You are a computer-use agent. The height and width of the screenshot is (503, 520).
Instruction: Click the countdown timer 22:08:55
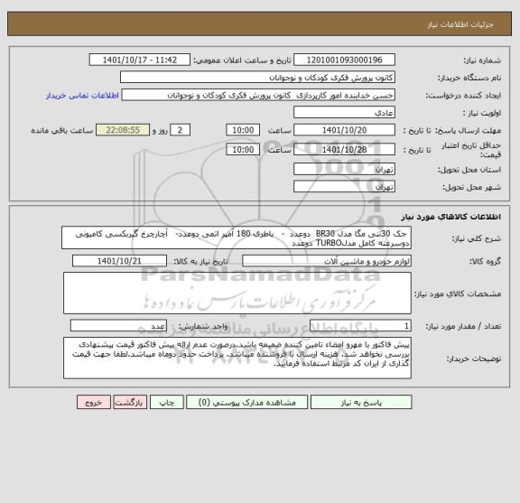pos(123,130)
